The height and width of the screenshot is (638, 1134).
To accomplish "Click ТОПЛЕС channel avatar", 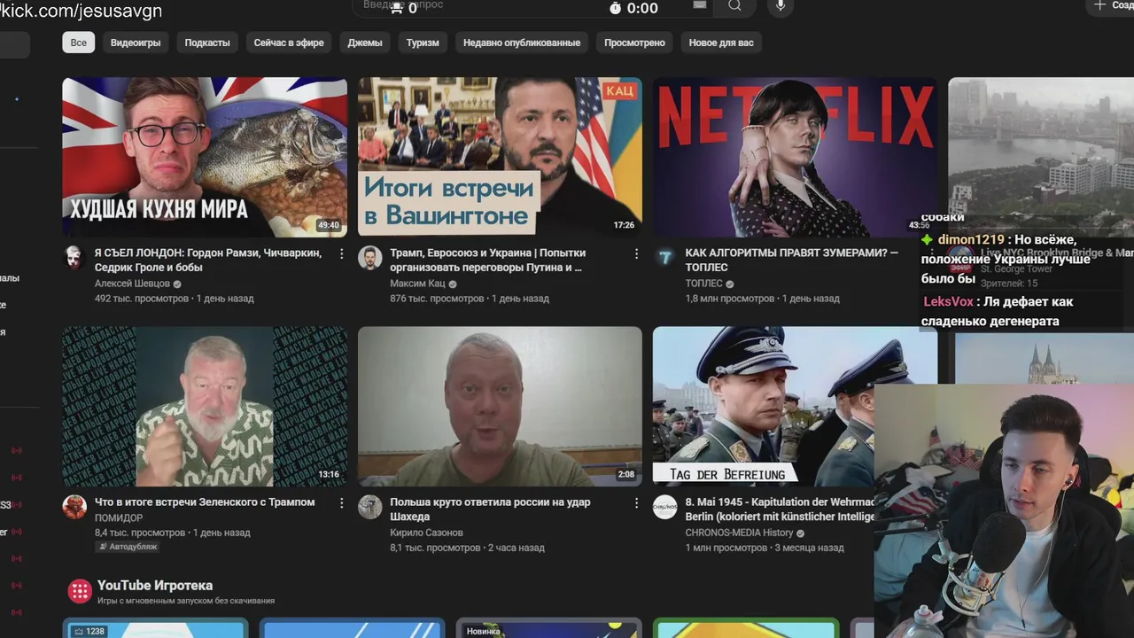I will tap(664, 258).
